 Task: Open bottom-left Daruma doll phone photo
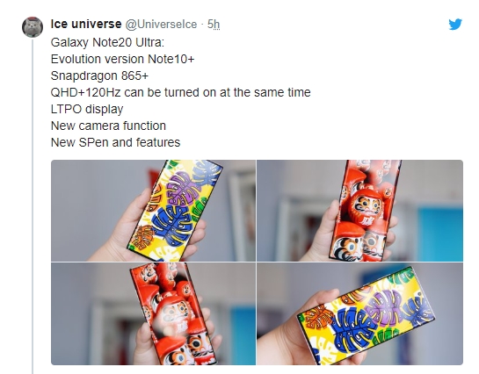153,313
